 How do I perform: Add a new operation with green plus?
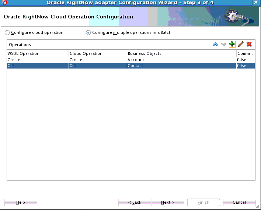pyautogui.click(x=232, y=44)
